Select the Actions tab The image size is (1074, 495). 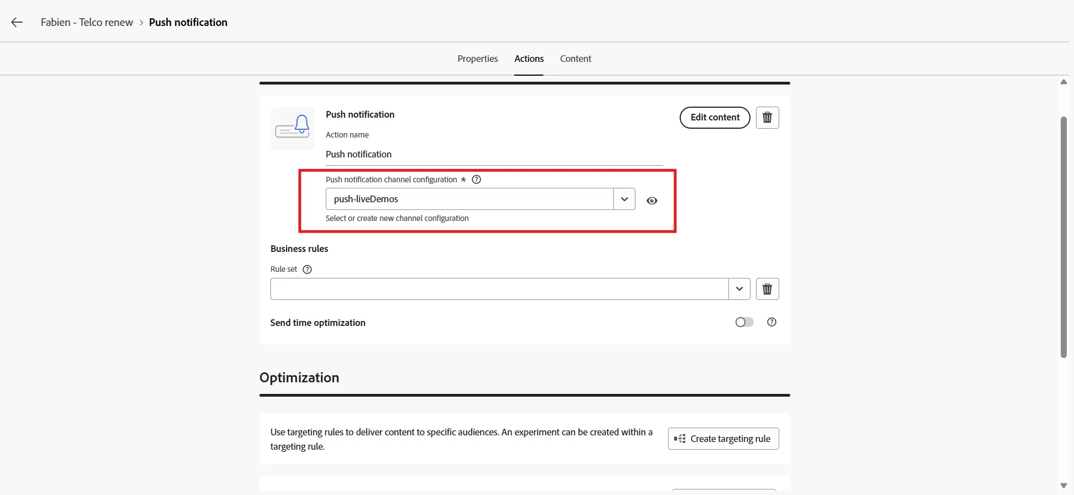click(529, 59)
